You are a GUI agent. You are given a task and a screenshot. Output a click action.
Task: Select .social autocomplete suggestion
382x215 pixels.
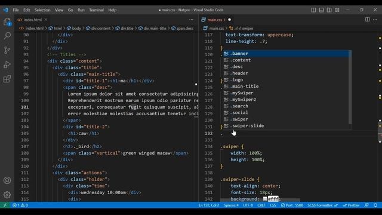[286, 113]
